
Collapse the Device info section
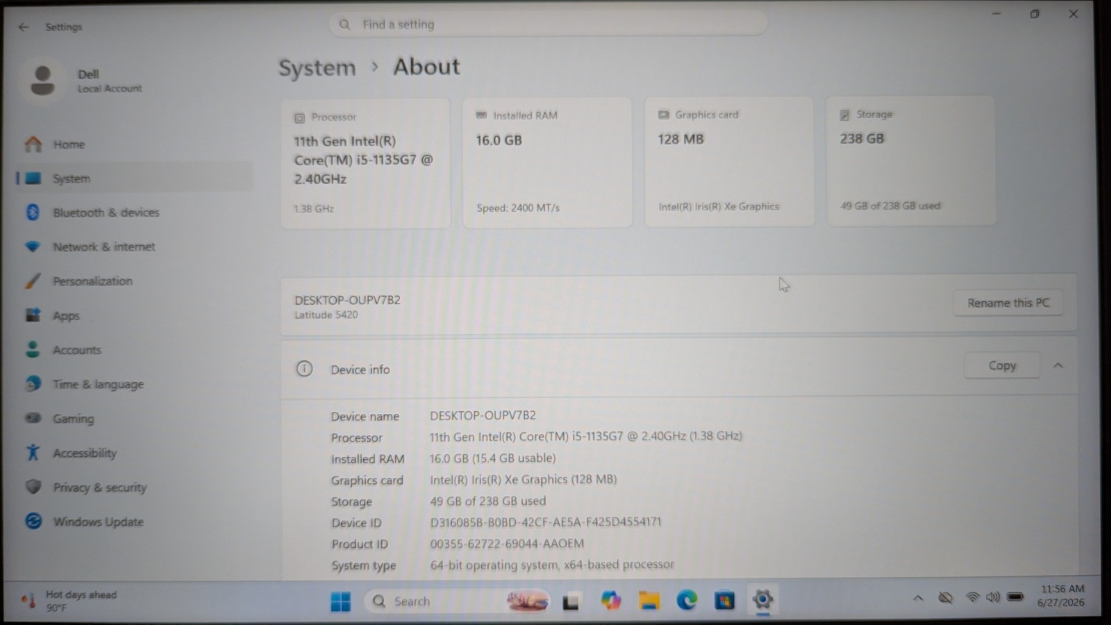click(1058, 365)
